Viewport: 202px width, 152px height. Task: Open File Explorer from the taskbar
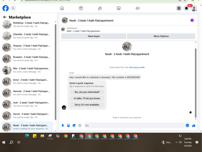(x=43, y=136)
